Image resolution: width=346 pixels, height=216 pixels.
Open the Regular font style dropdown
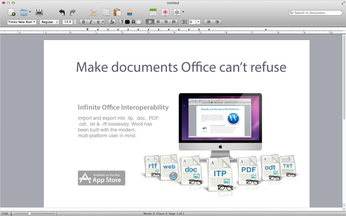pyautogui.click(x=49, y=22)
